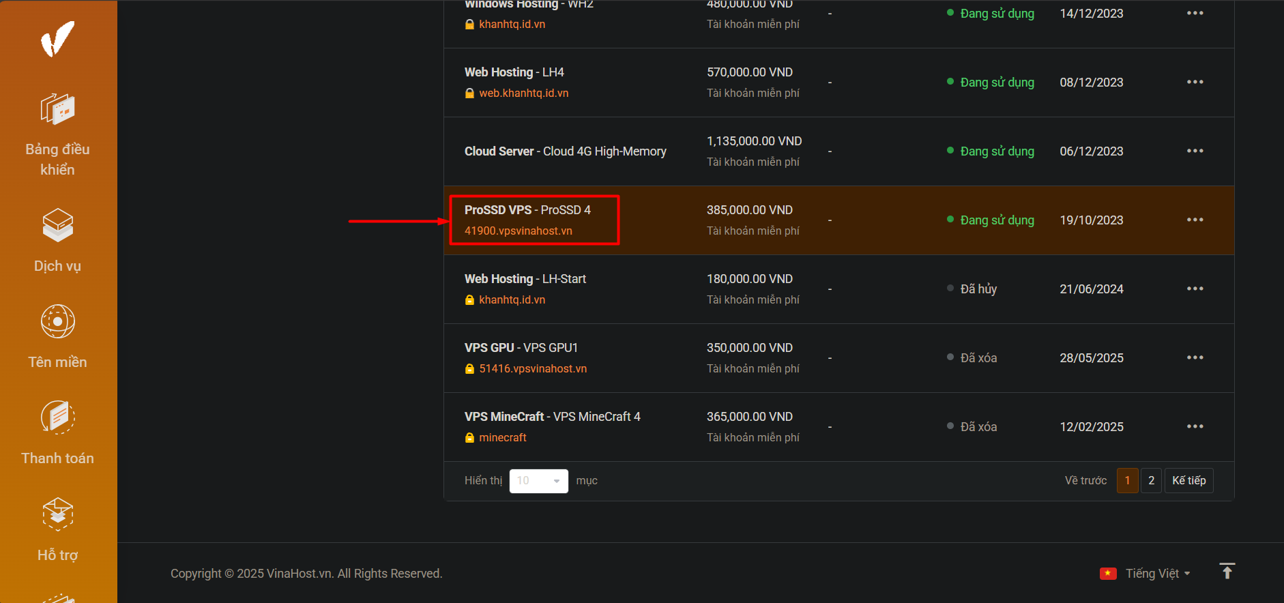
Task: Open the Hỗ trợ support icon
Action: [57, 514]
